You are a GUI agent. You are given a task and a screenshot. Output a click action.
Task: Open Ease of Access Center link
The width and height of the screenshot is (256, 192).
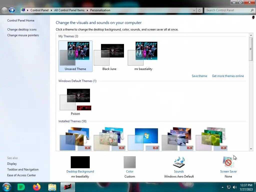[21, 175]
